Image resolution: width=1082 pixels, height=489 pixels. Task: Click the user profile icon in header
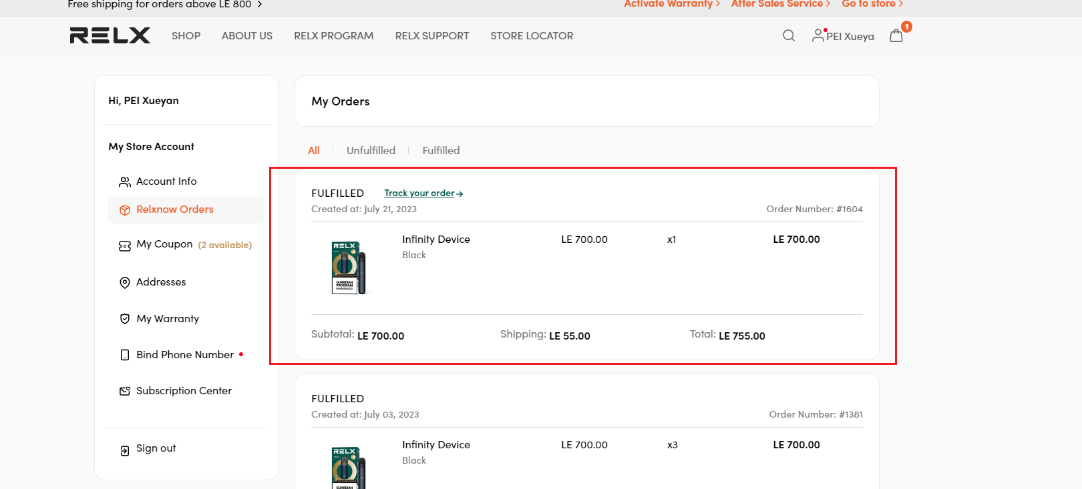click(818, 36)
